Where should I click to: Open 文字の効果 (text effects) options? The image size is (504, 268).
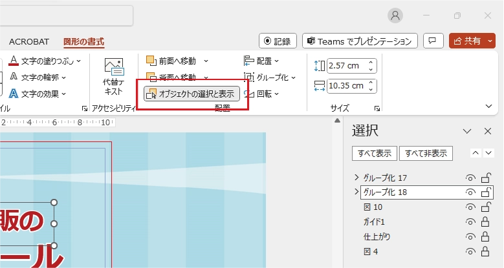click(38, 94)
